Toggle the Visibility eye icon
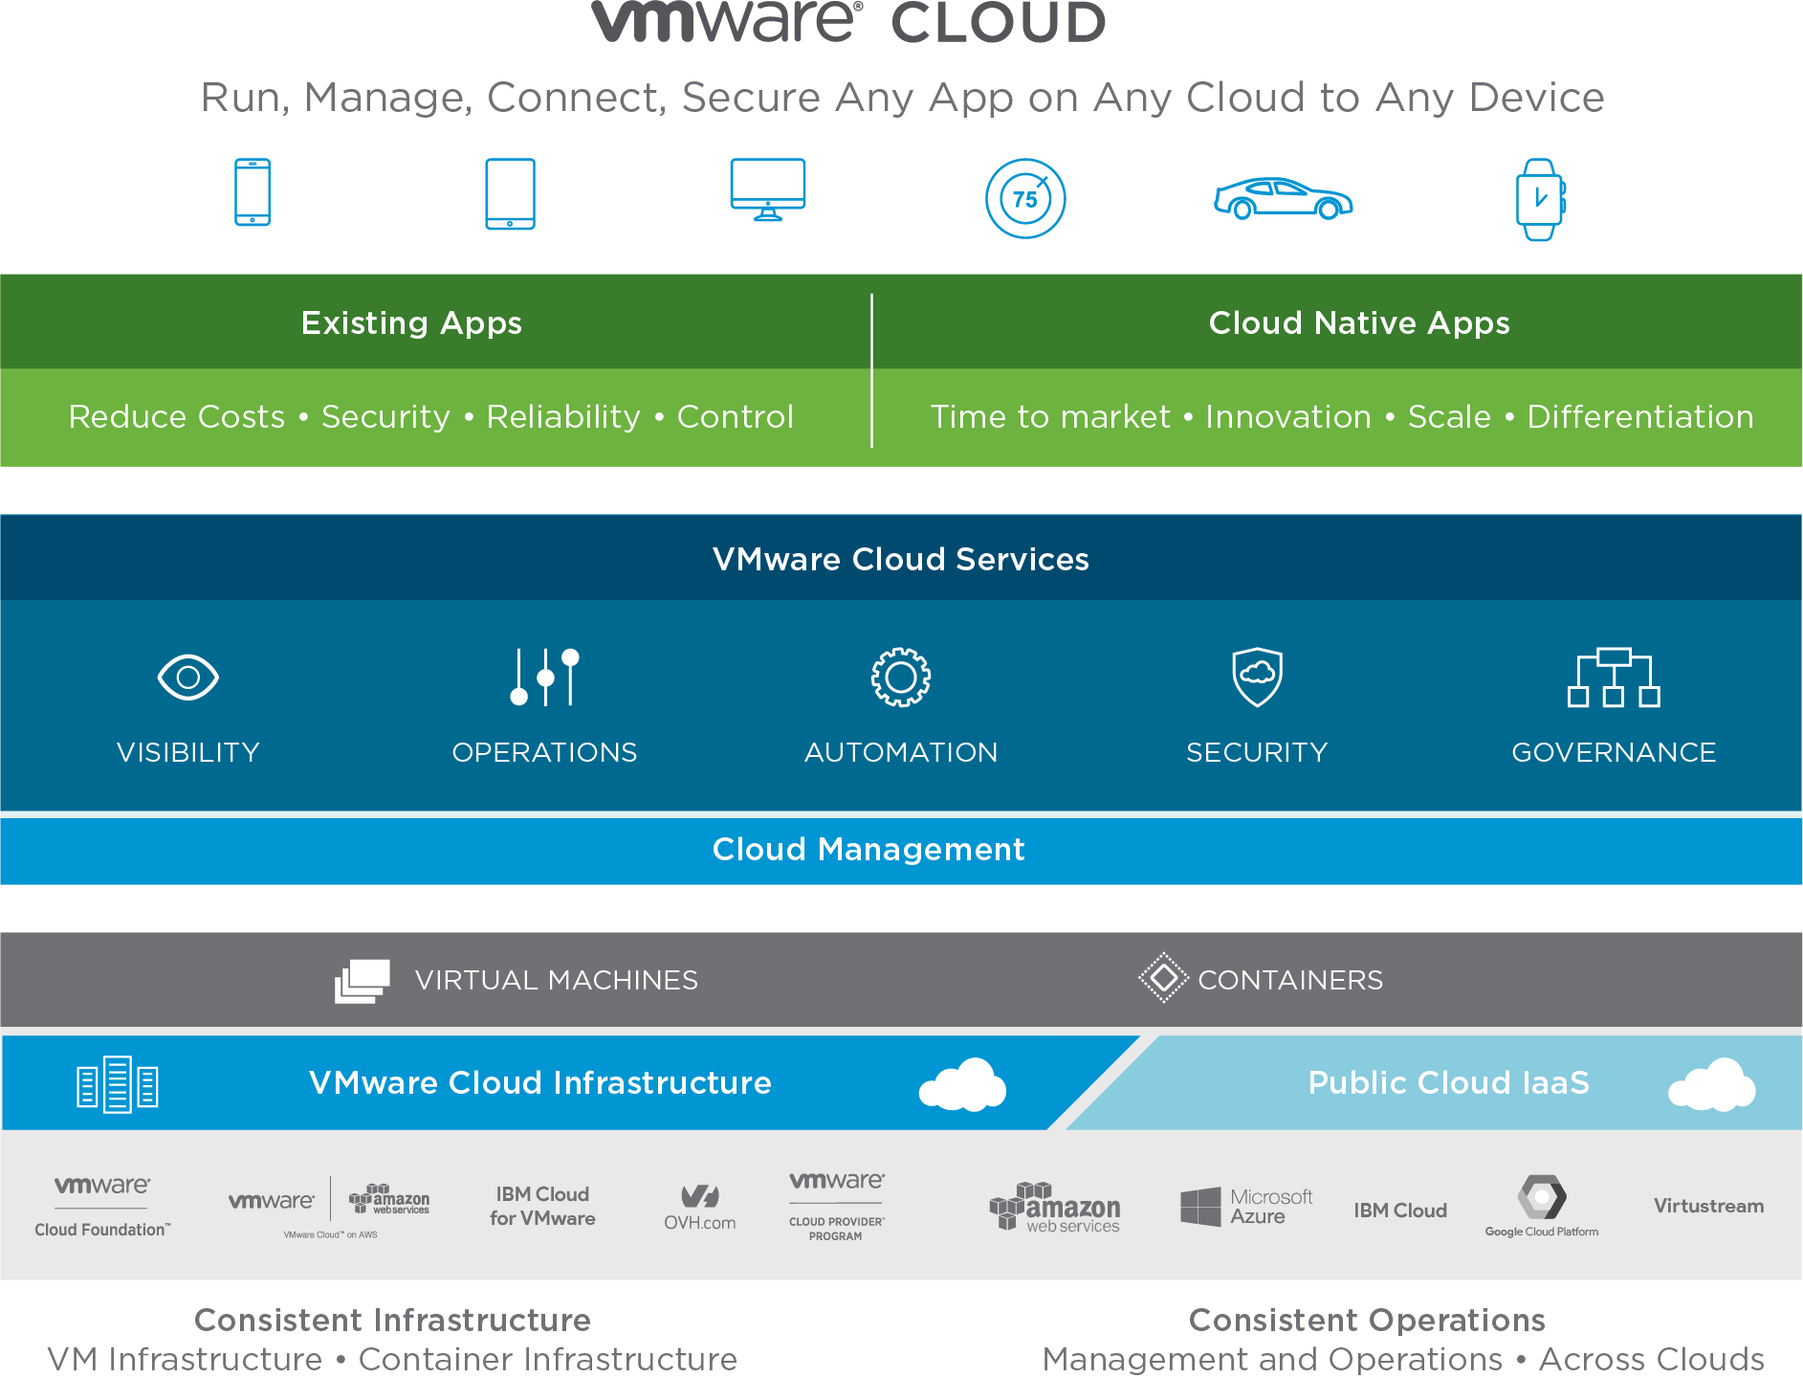Viewport: 1803px width, 1378px height. [x=187, y=677]
